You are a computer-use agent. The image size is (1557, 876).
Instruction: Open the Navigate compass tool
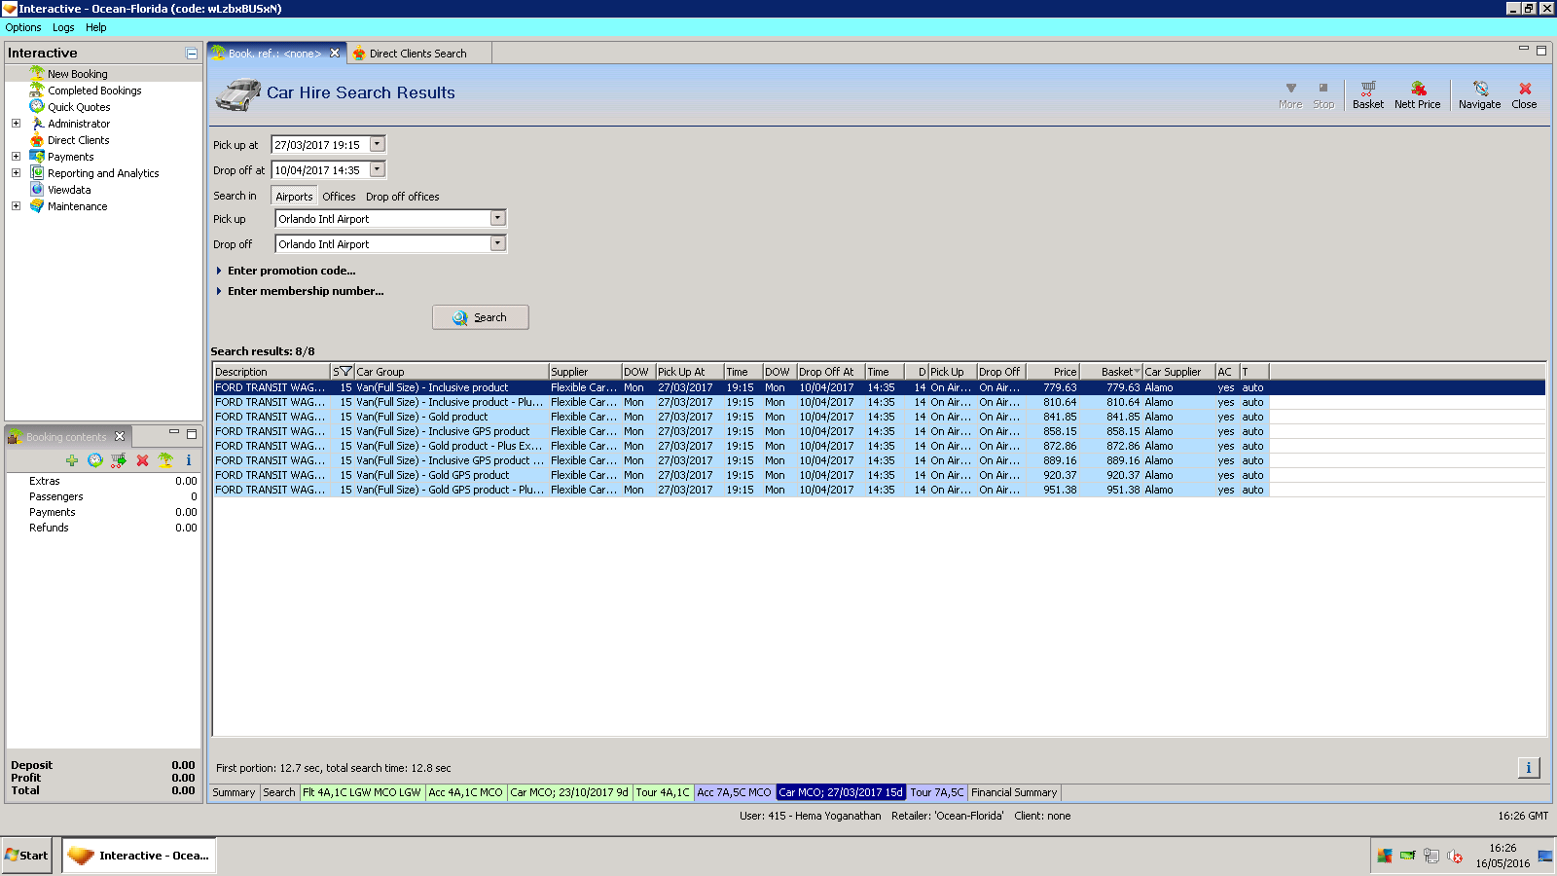(x=1479, y=94)
